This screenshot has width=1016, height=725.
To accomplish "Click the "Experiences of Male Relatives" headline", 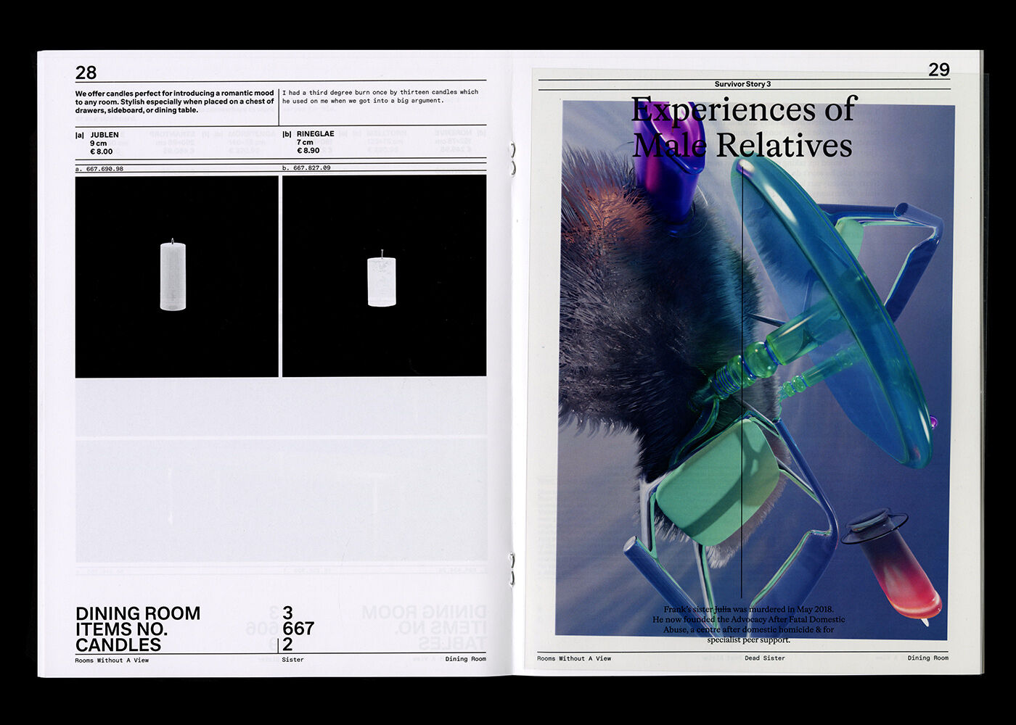I will click(x=744, y=127).
